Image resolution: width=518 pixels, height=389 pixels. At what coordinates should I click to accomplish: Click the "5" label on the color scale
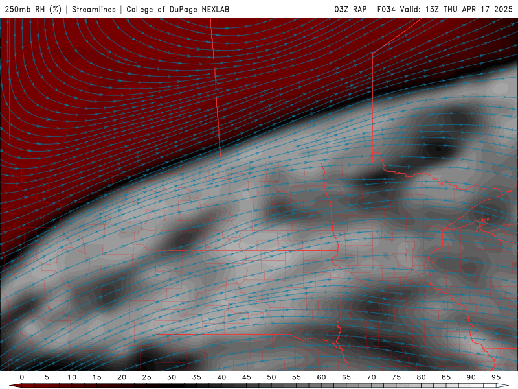click(47, 377)
